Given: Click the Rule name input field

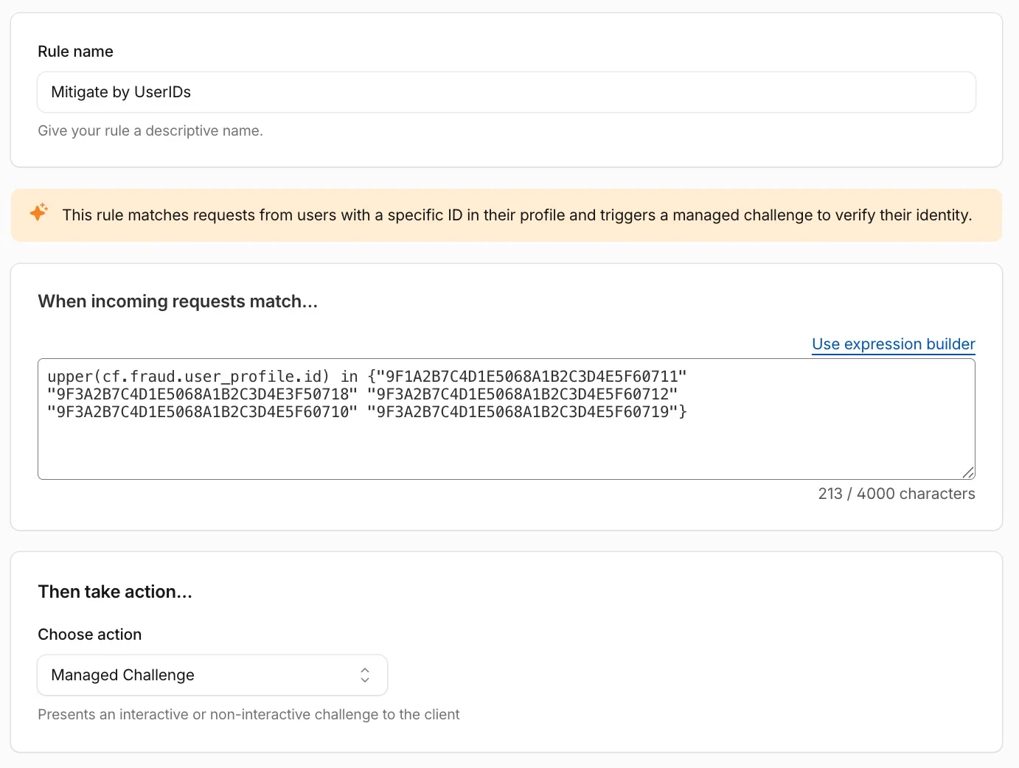Looking at the screenshot, I should tap(507, 92).
